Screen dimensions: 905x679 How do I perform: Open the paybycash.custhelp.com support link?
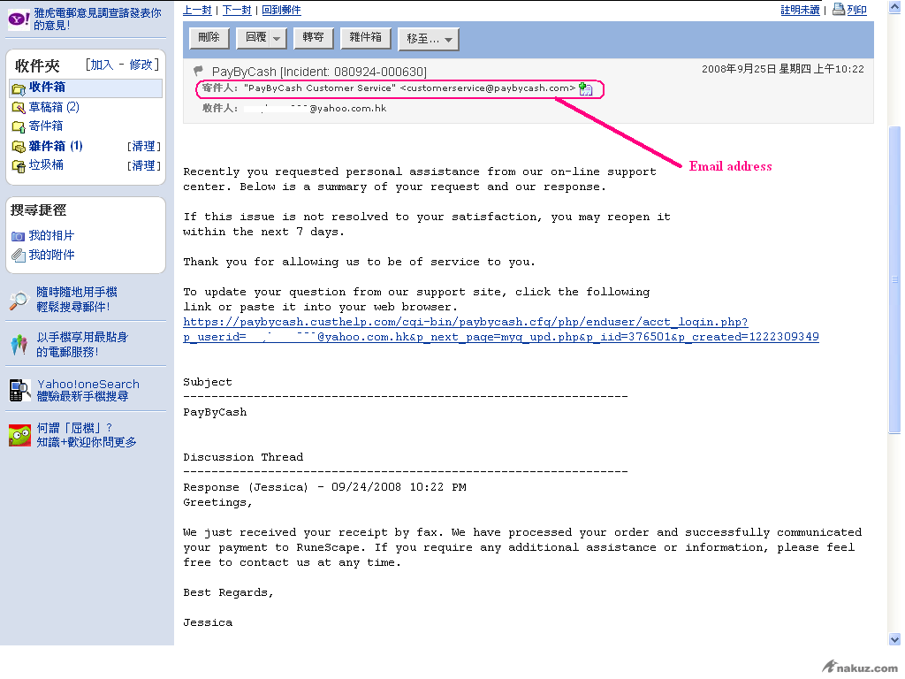[x=500, y=330]
